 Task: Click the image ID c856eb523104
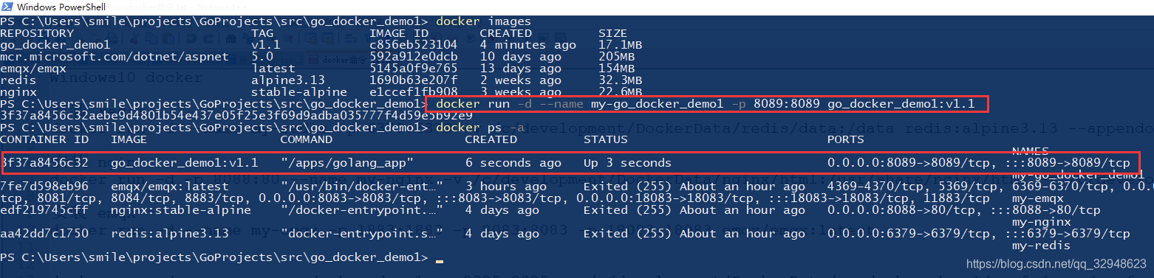point(414,45)
